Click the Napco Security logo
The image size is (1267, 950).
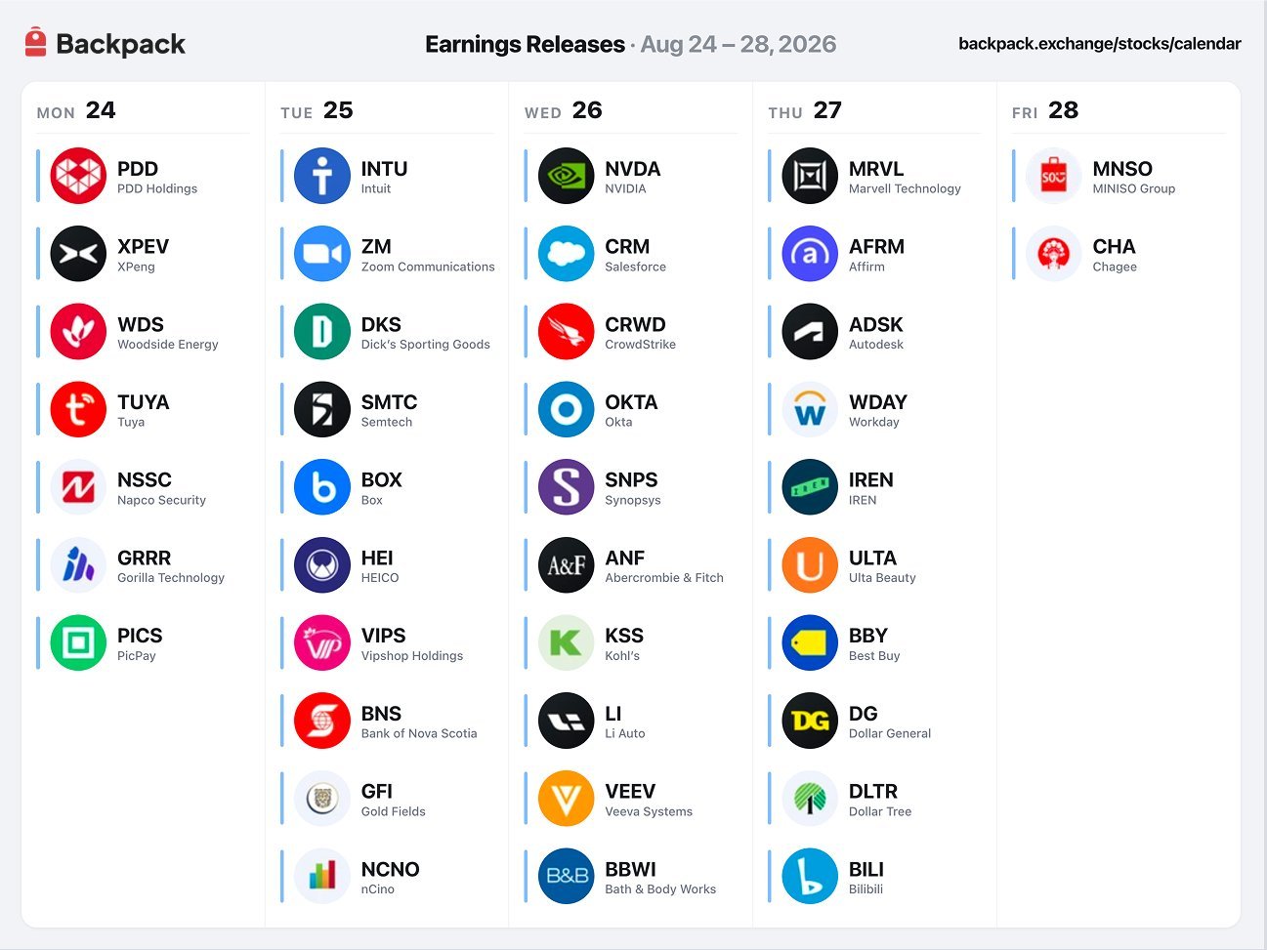(x=78, y=487)
